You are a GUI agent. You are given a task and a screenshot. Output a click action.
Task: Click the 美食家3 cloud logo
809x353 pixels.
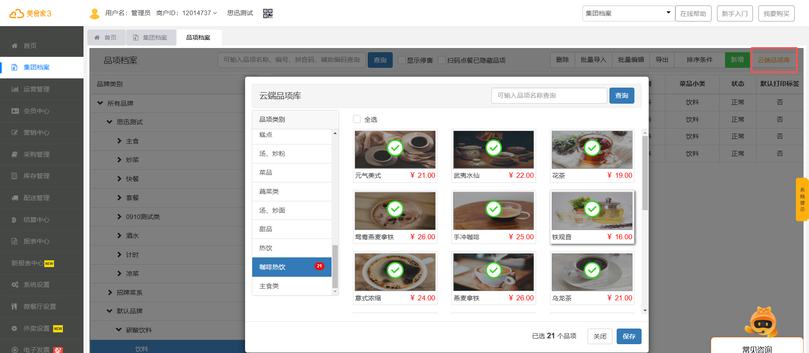click(30, 13)
